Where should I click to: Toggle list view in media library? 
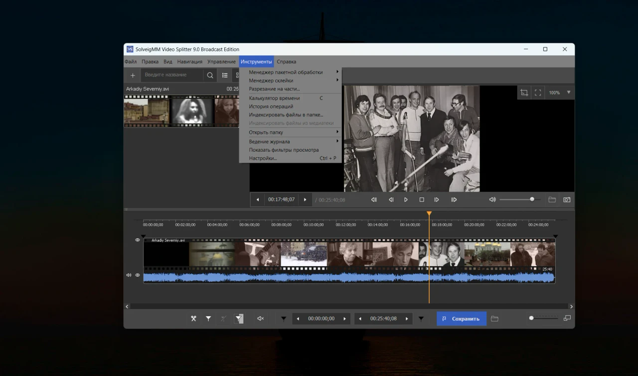tap(225, 75)
